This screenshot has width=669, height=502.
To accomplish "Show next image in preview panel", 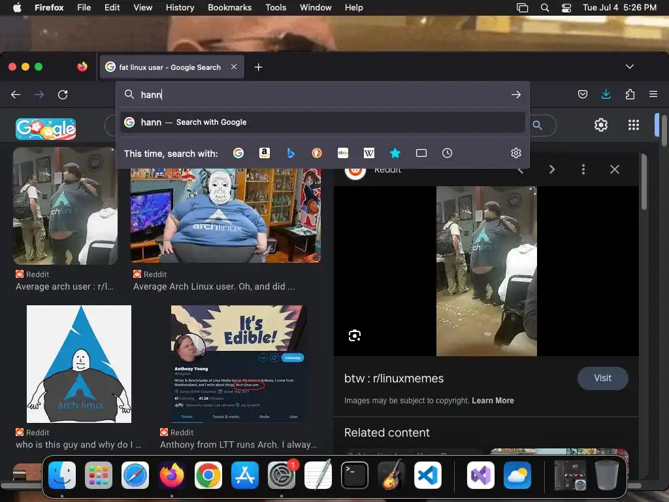I will 552,169.
